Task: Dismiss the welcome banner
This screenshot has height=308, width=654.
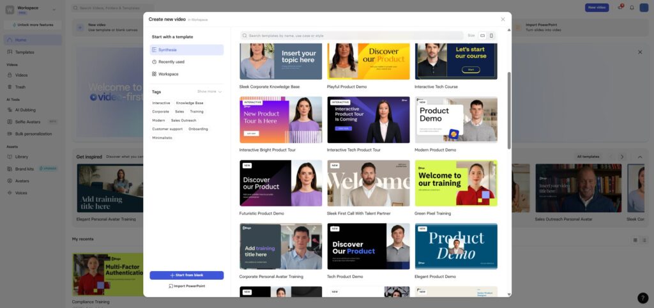Action: tap(640, 52)
